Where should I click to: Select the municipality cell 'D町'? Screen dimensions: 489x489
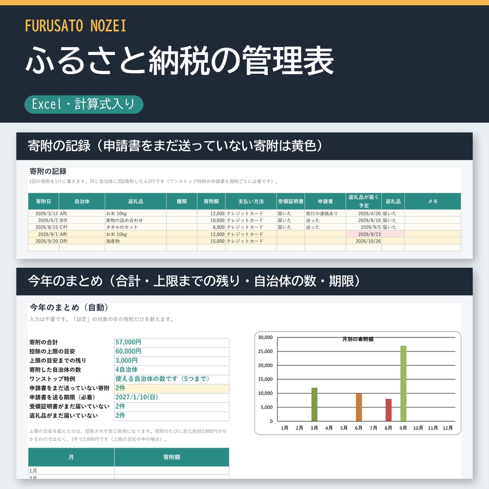[x=82, y=241]
